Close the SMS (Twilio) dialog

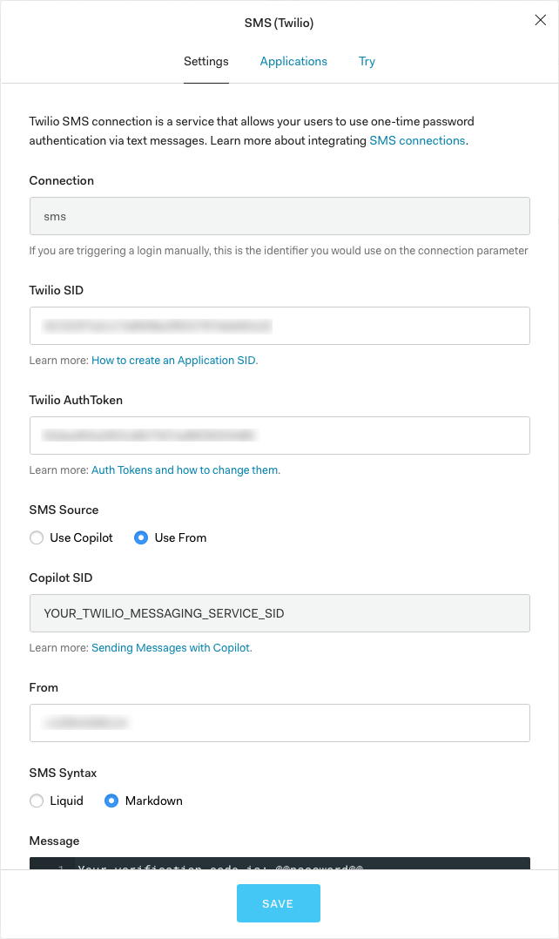coord(540,20)
